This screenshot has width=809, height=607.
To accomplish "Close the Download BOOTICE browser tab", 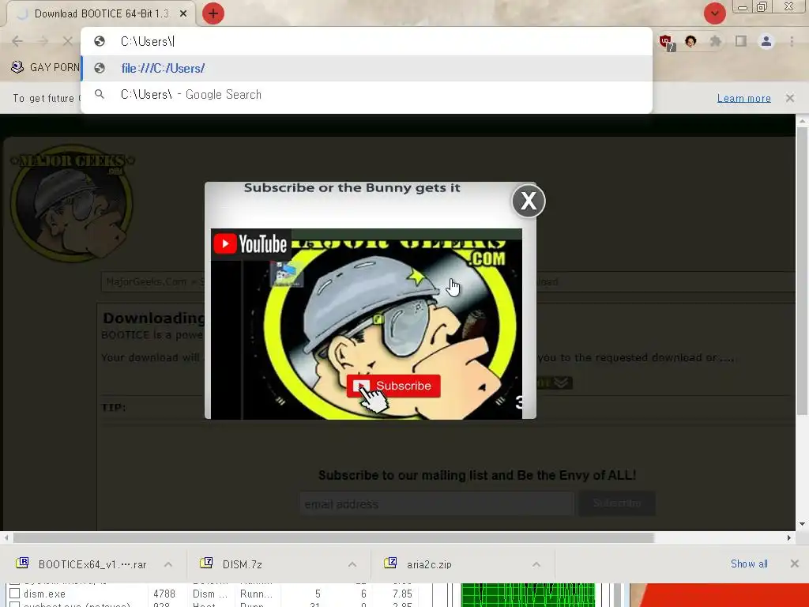I will [x=183, y=14].
